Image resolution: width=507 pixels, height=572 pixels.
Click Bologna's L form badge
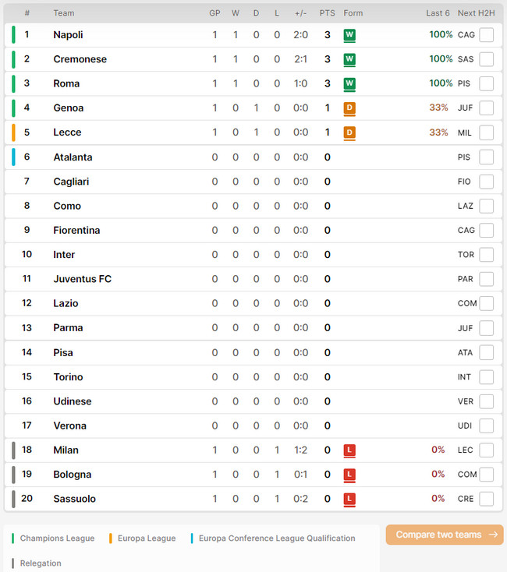pyautogui.click(x=349, y=475)
